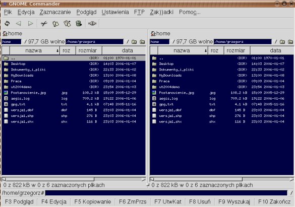The image size is (295, 207).
Task: Open the bookmarks menu Zak))adki
Action: click(161, 12)
